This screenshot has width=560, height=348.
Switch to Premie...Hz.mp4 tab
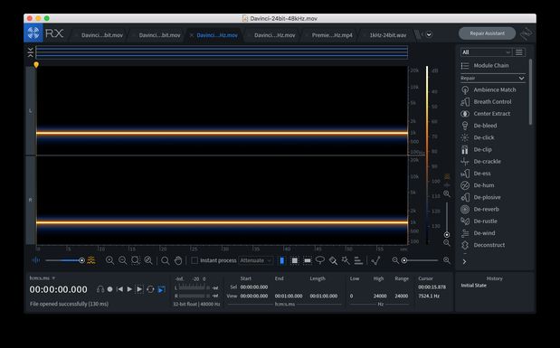332,35
